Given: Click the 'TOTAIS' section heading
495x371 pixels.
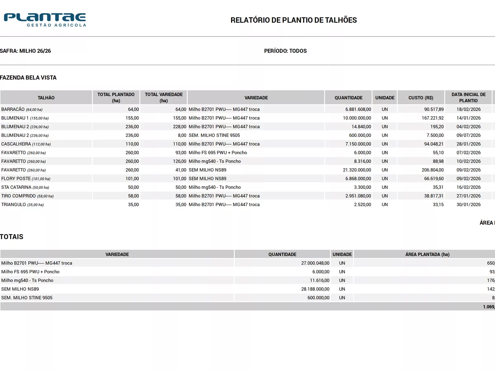Looking at the screenshot, I should 12,237.
